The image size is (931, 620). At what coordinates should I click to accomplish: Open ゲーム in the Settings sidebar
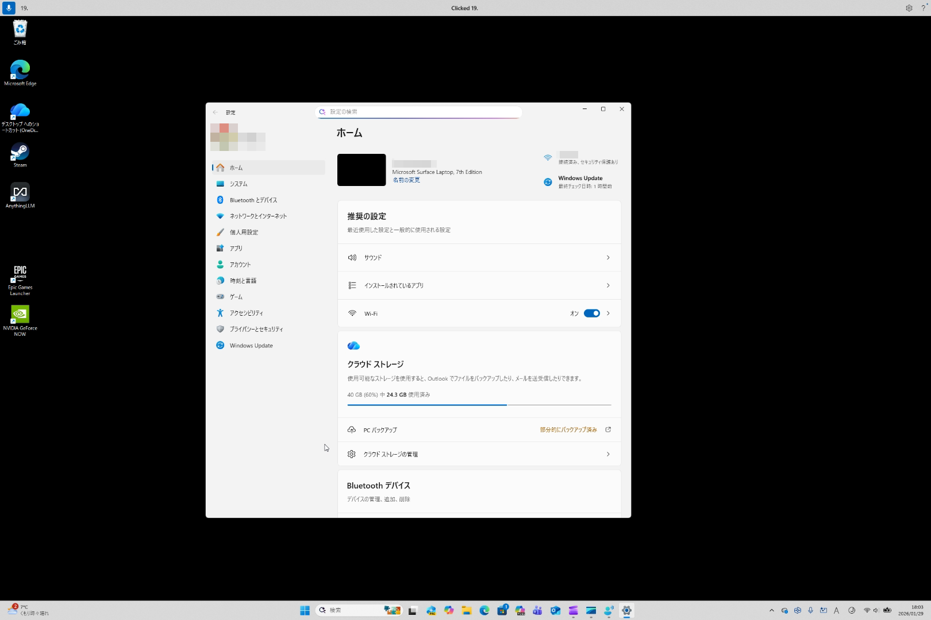click(x=268, y=297)
